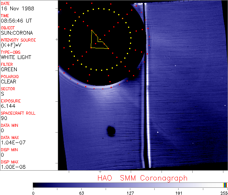Click the GREEN filter value

9,70
